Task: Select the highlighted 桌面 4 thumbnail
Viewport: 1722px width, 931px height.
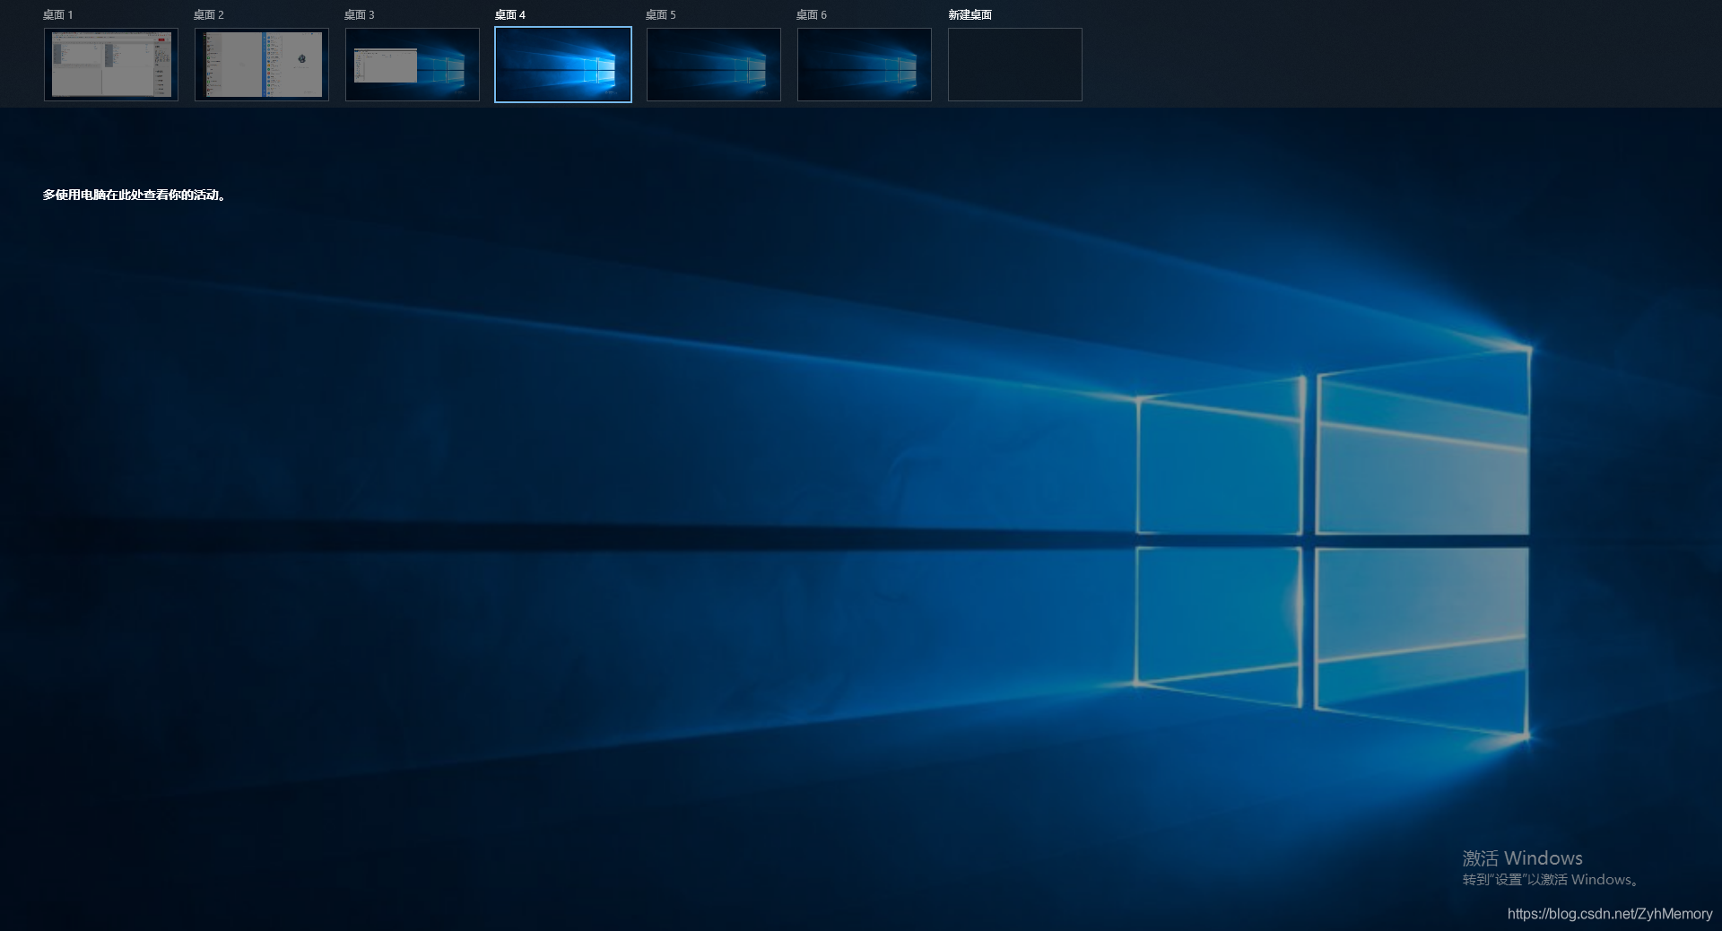Action: pos(563,65)
